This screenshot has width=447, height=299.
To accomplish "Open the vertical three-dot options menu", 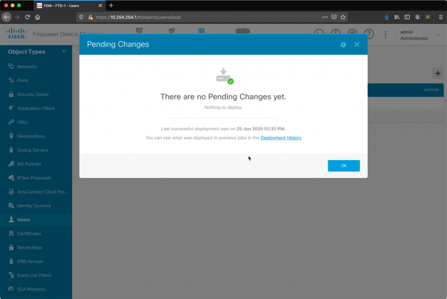I will (x=385, y=34).
